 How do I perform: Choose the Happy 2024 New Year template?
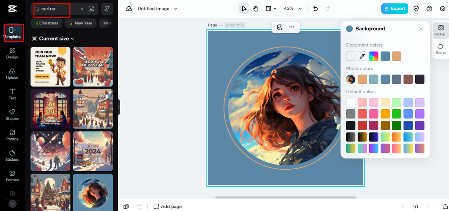(x=93, y=151)
